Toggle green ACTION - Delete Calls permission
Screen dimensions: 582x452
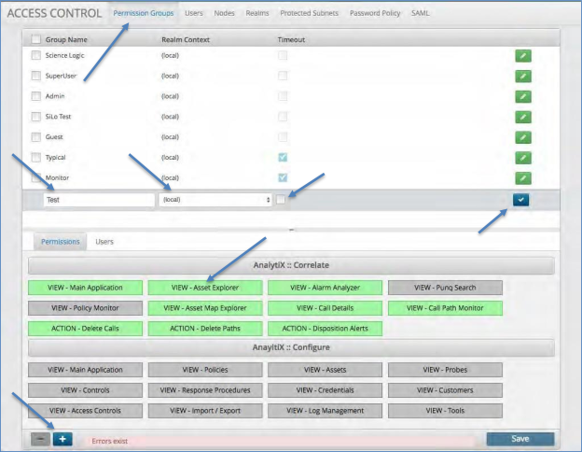click(86, 329)
